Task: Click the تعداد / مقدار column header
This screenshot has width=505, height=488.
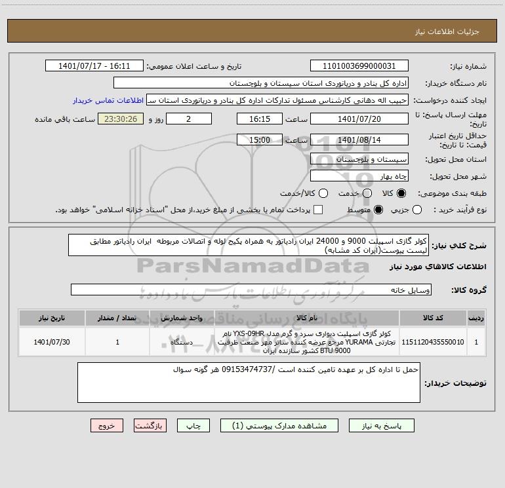Action: [117, 318]
